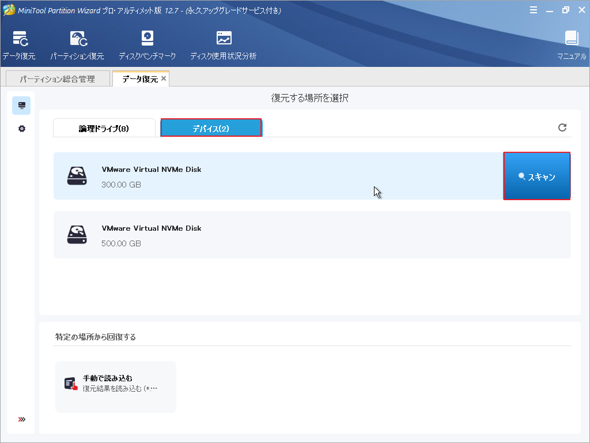Select the device list icon in sidebar
Image resolution: width=590 pixels, height=443 pixels.
tap(21, 106)
